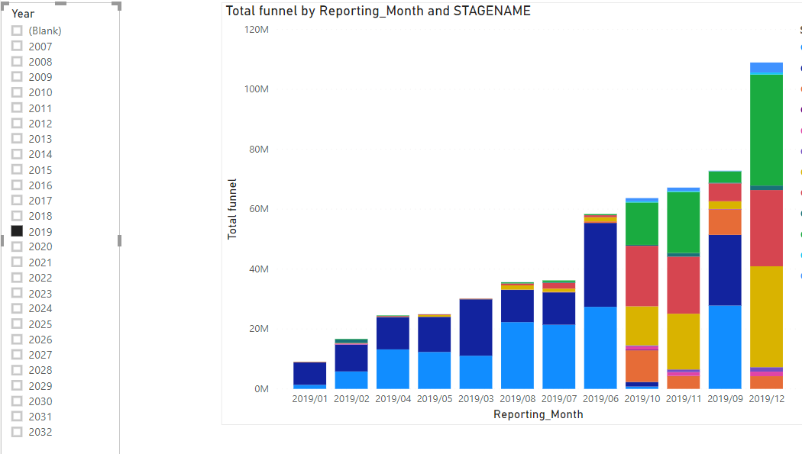Toggle the 2032 year checkbox
802x454 pixels.
click(17, 432)
